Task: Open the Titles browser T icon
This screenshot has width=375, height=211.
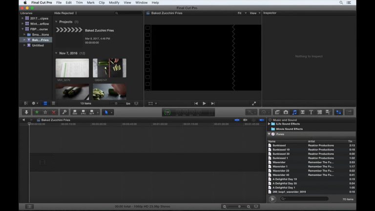Action: [x=311, y=112]
